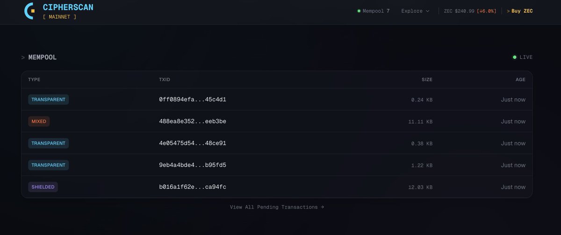Click the MAINNET network label

click(x=59, y=17)
